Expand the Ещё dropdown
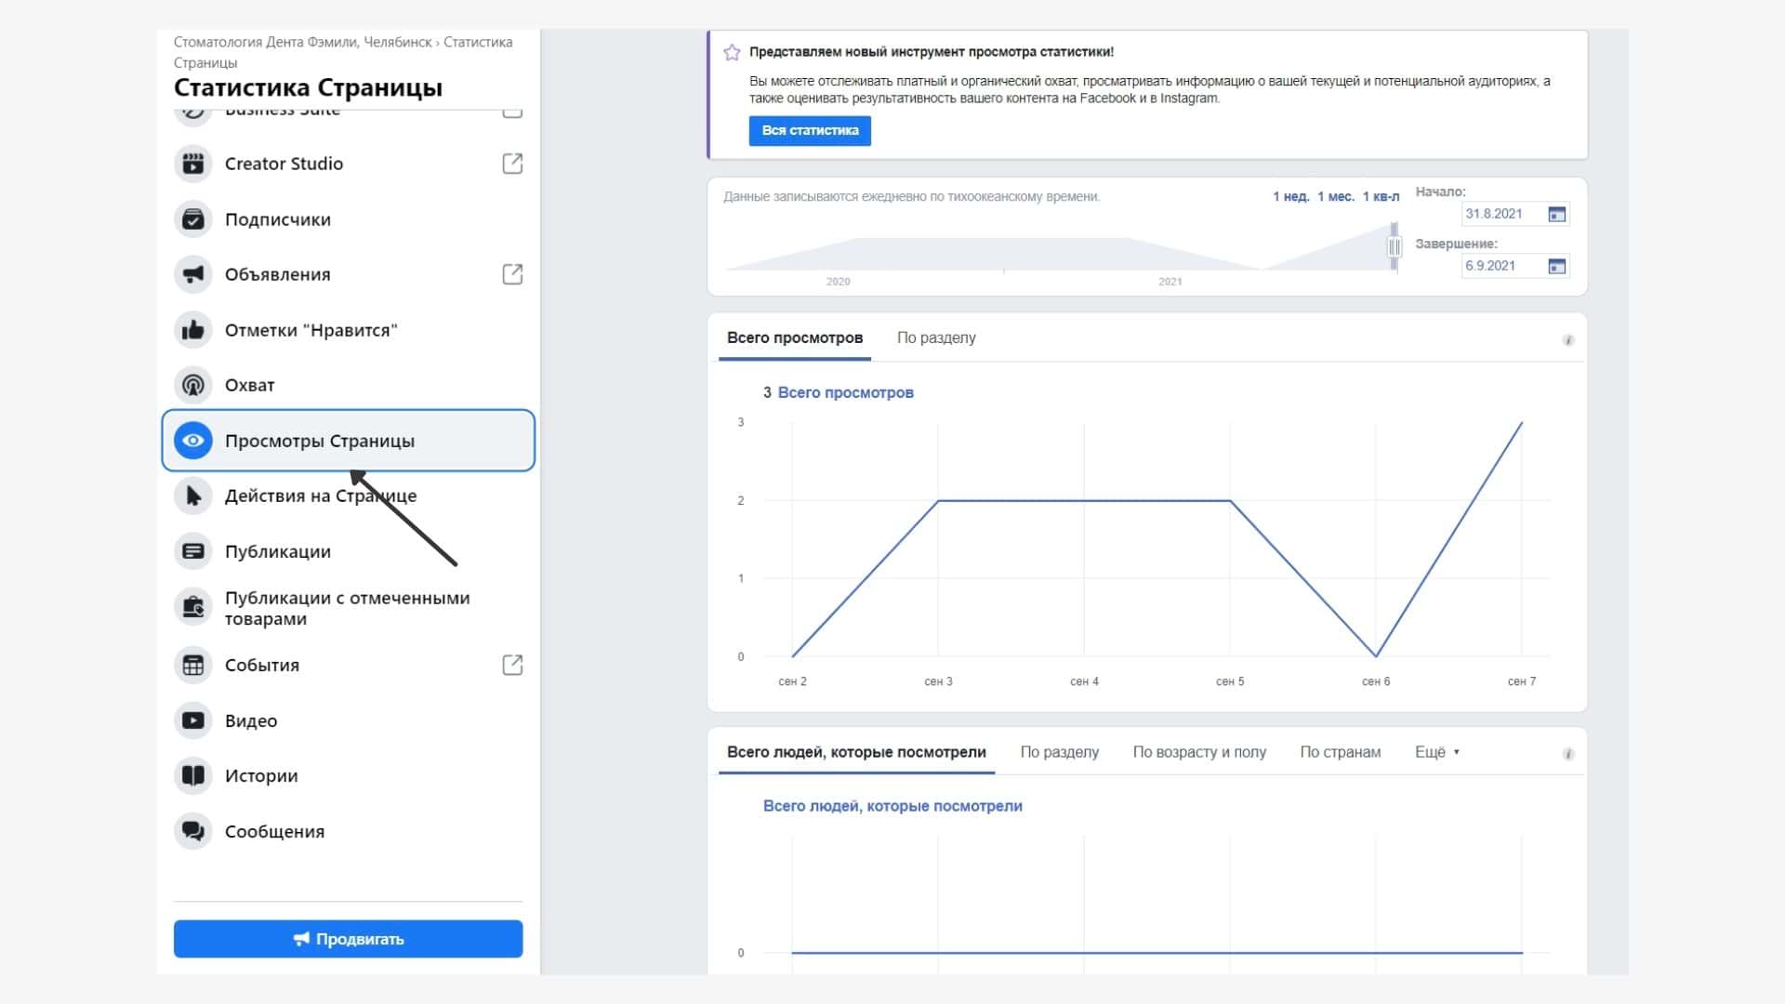The height and width of the screenshot is (1004, 1785). (x=1437, y=752)
